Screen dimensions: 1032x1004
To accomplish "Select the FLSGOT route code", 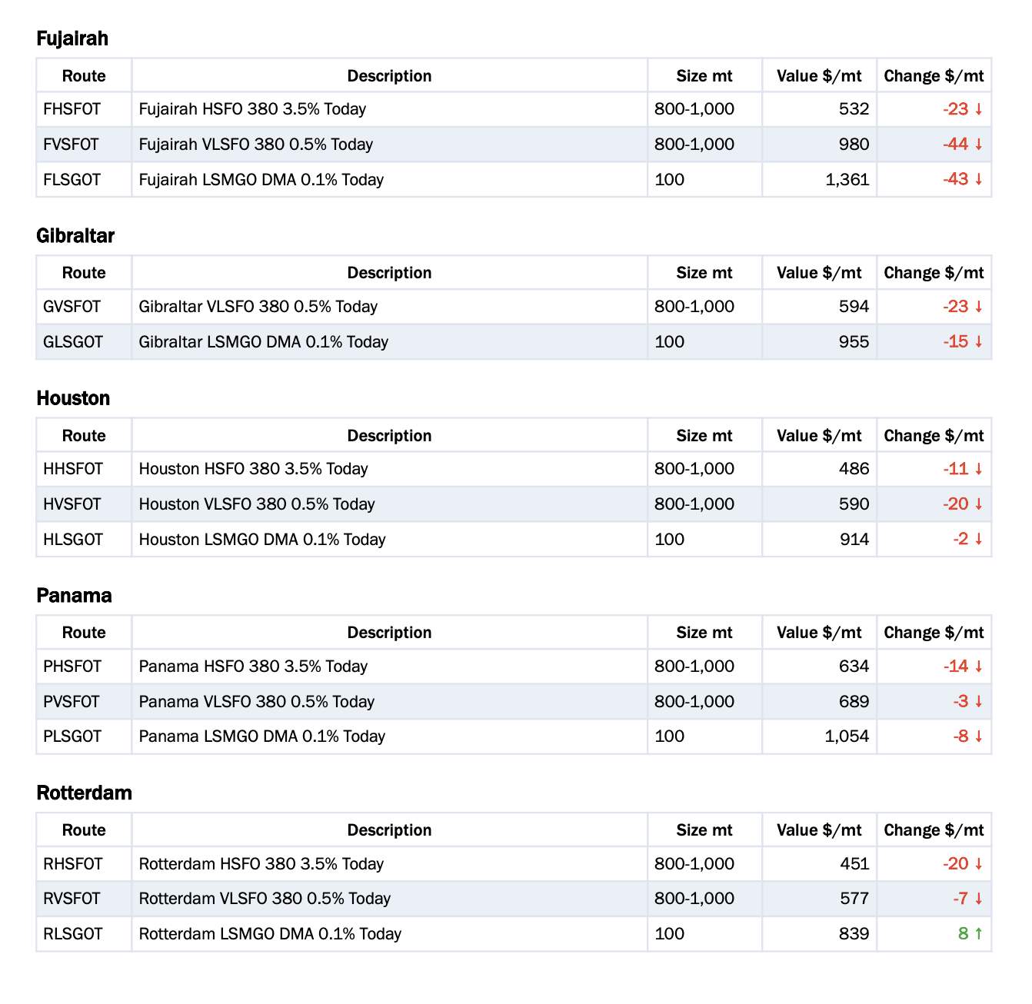I will pos(72,180).
